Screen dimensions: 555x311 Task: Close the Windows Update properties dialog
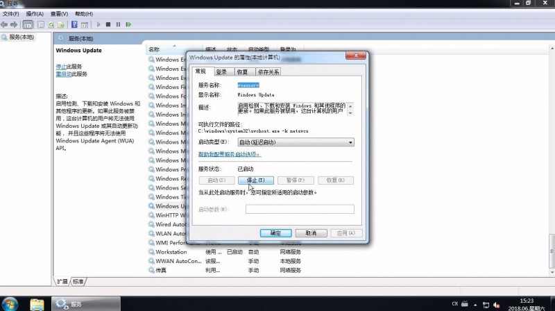(355, 56)
